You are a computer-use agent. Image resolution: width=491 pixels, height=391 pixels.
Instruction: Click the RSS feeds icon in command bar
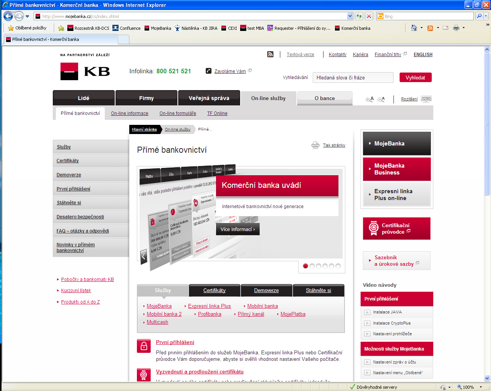click(430, 28)
